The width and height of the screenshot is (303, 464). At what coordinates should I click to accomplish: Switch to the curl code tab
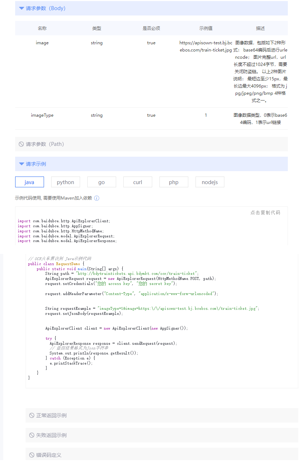click(138, 182)
